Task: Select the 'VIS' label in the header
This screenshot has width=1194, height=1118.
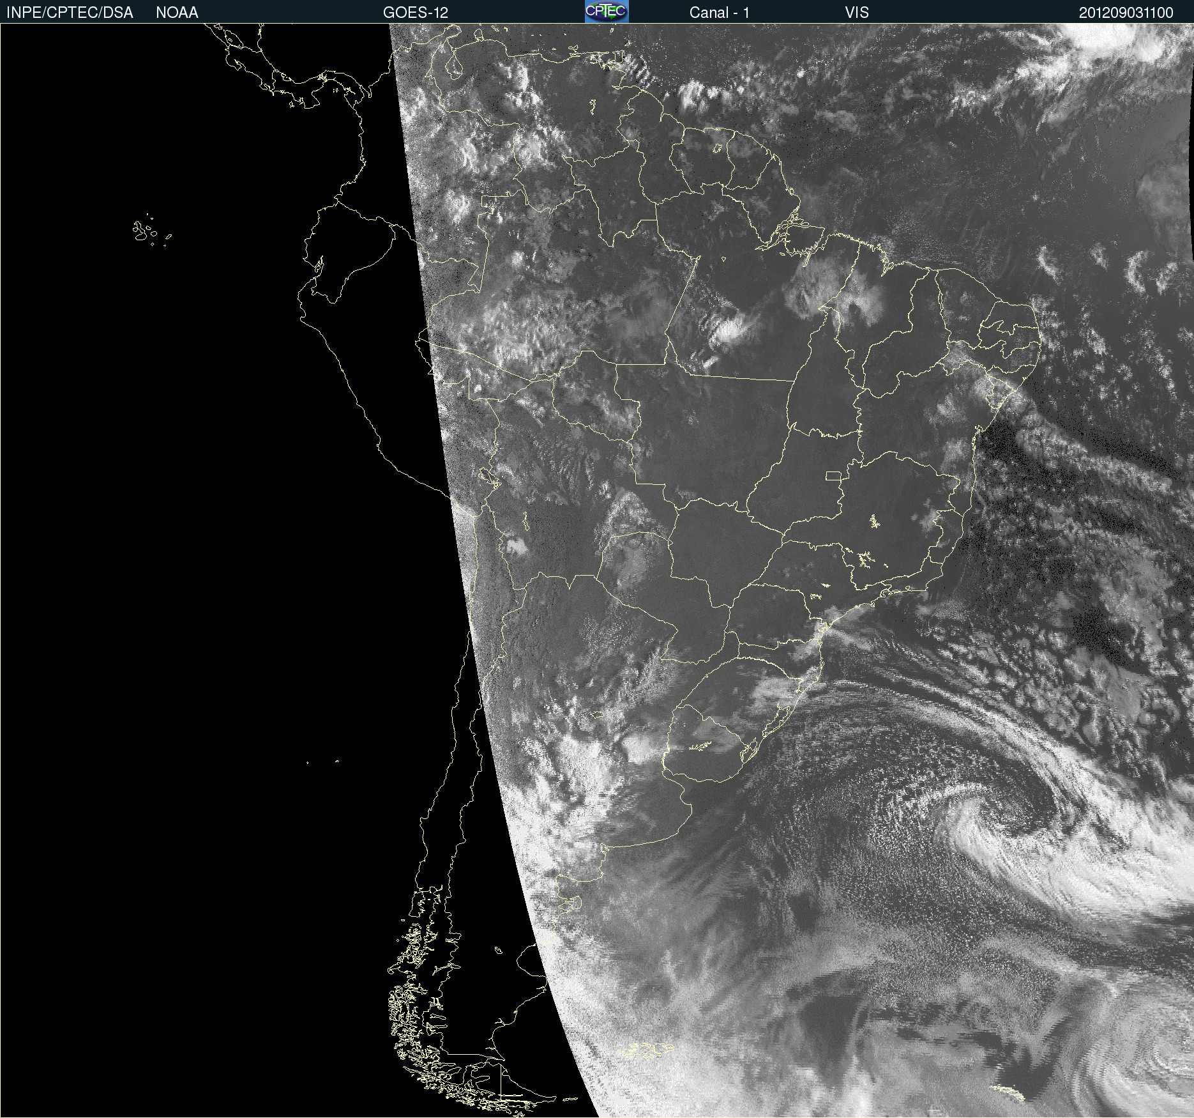Action: click(x=857, y=13)
